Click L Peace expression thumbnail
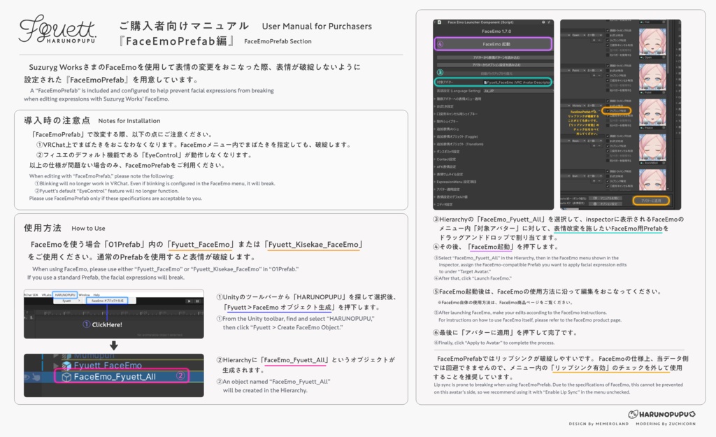This screenshot has height=437, width=716. click(x=652, y=113)
